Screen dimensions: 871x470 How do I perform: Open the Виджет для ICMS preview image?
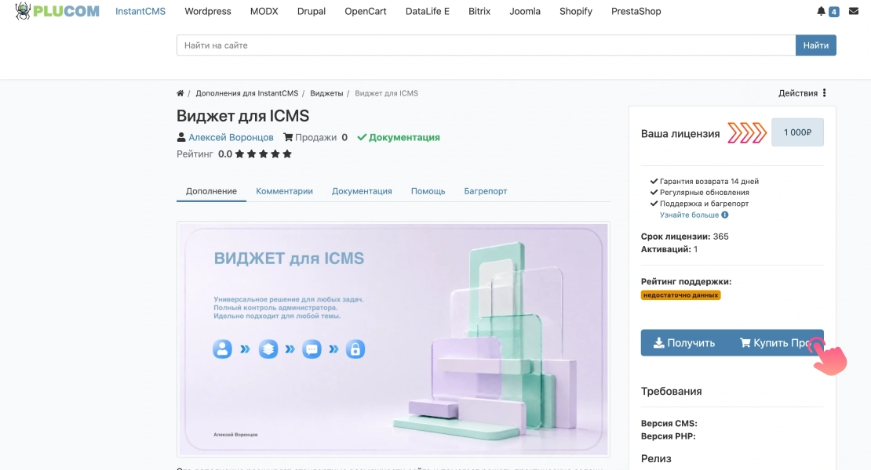[x=393, y=339]
